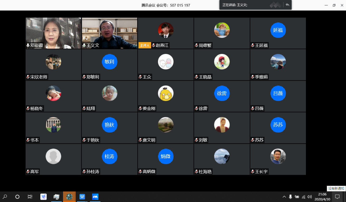Screen dimensions: 346x202
Task: Open Tencent Meeting from the taskbar
Action: click(x=95, y=196)
